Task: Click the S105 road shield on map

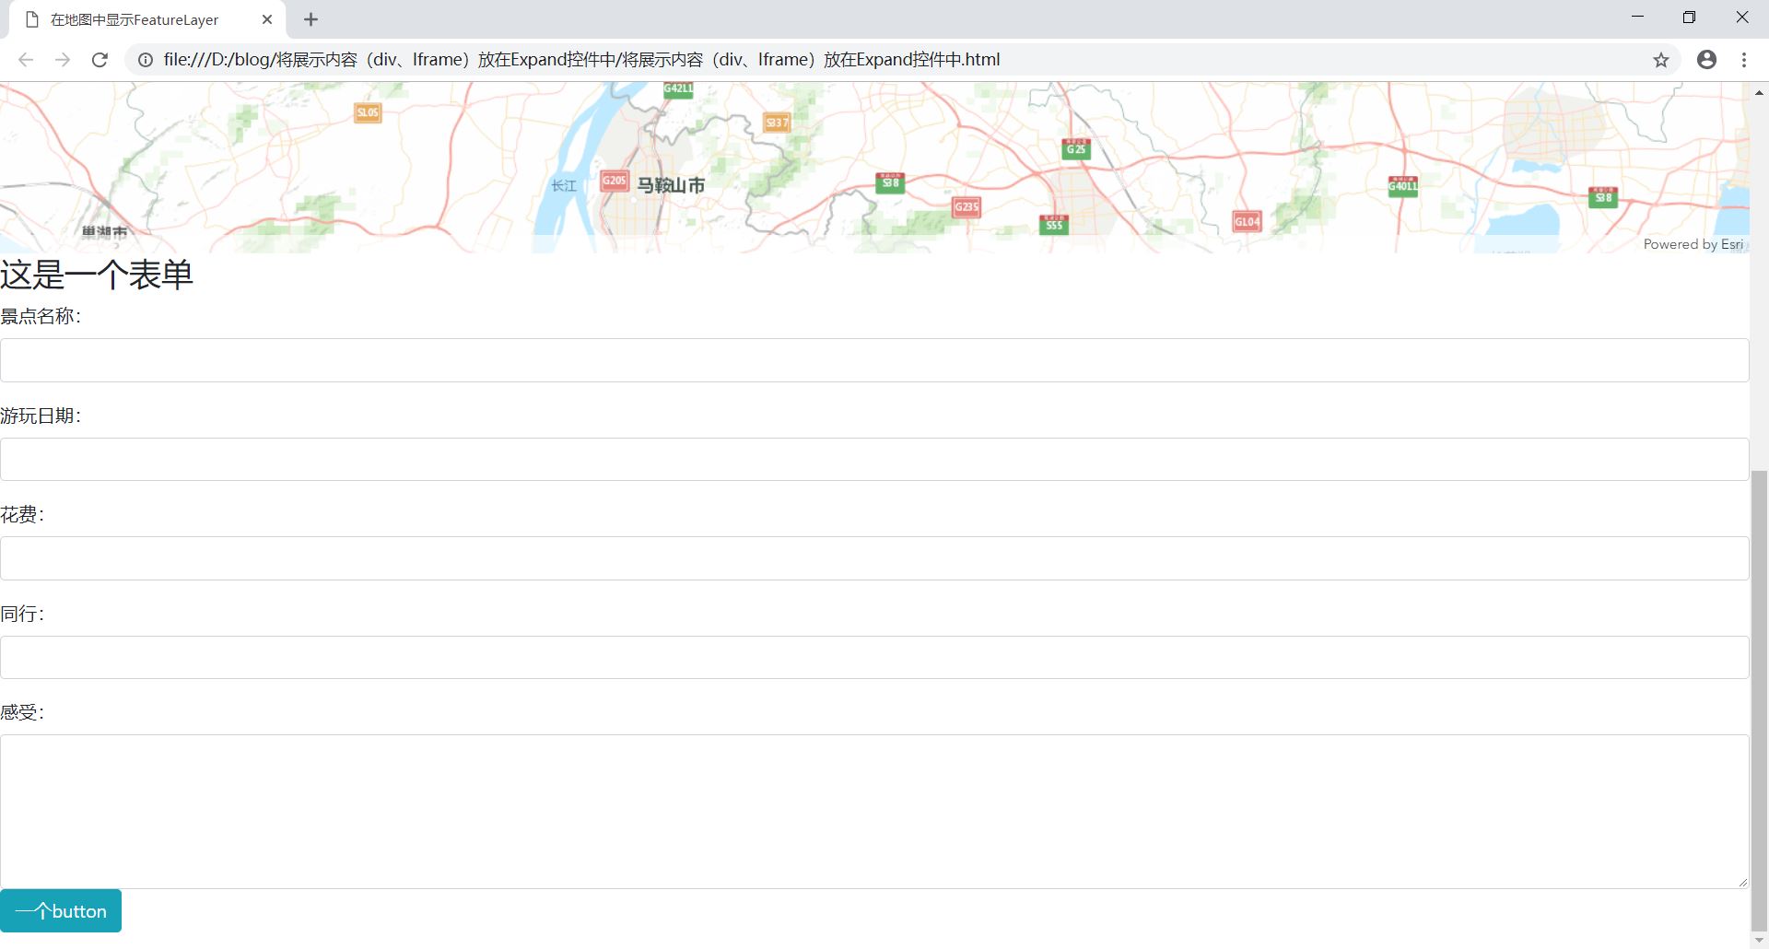Action: coord(368,112)
